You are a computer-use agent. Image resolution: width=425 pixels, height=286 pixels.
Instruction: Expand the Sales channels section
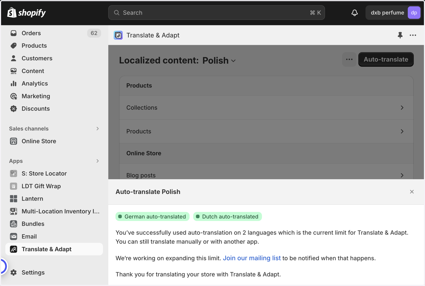coord(98,129)
